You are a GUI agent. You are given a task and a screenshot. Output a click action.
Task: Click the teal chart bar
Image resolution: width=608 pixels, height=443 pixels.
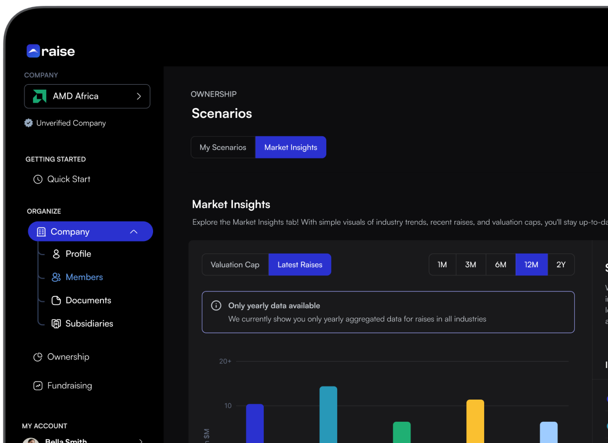pyautogui.click(x=328, y=414)
